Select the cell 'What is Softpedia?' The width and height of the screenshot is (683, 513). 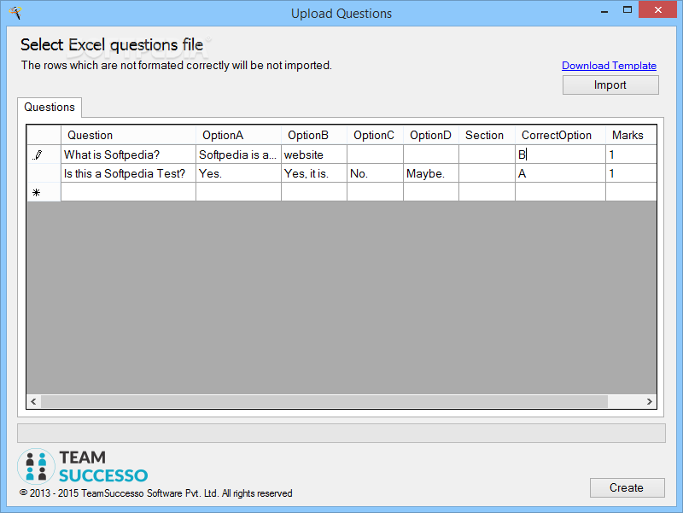[x=128, y=154]
